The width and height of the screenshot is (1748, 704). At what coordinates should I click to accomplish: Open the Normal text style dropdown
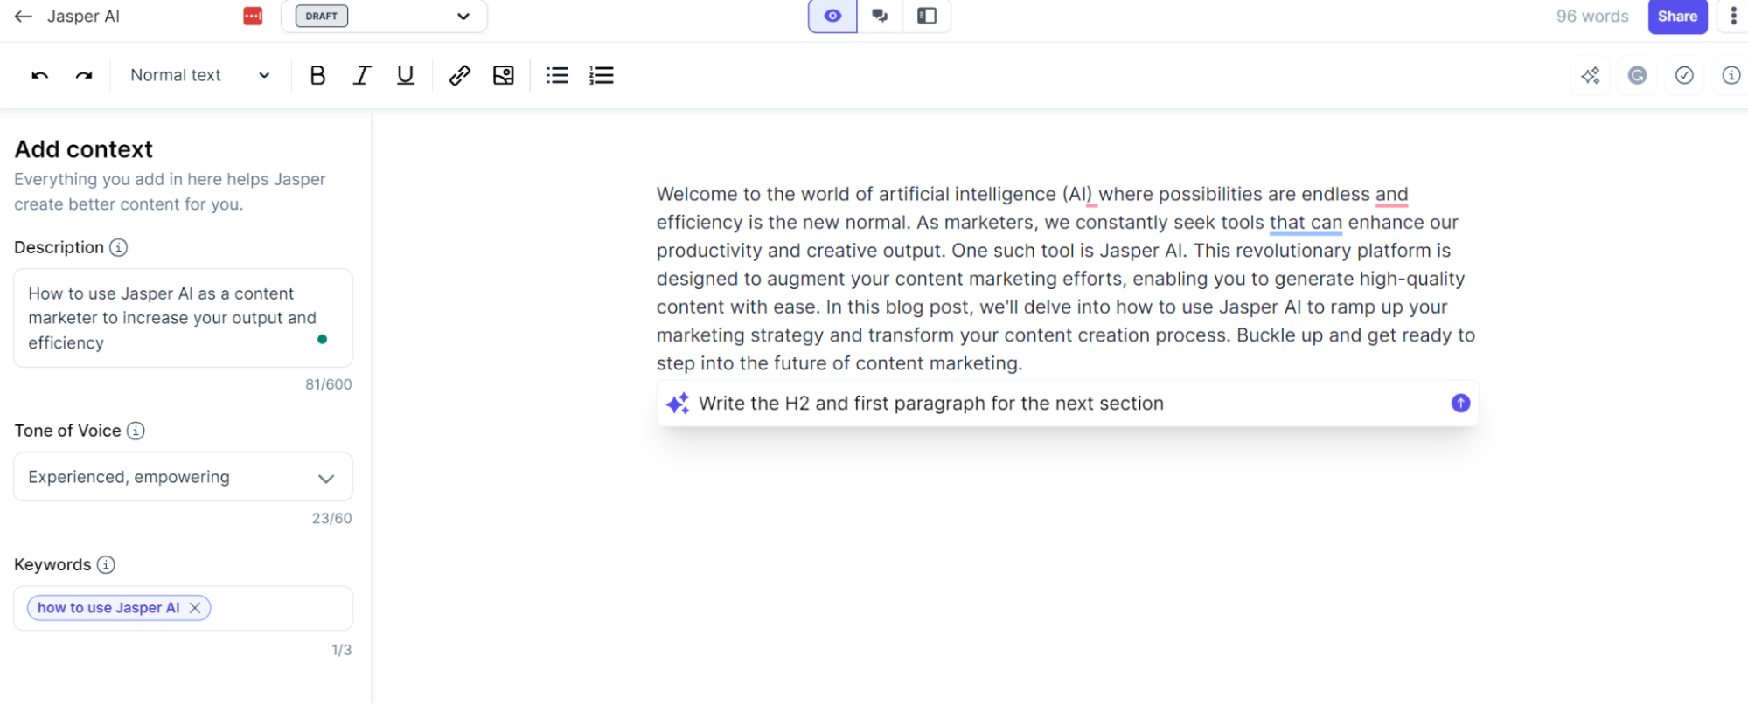coord(200,76)
